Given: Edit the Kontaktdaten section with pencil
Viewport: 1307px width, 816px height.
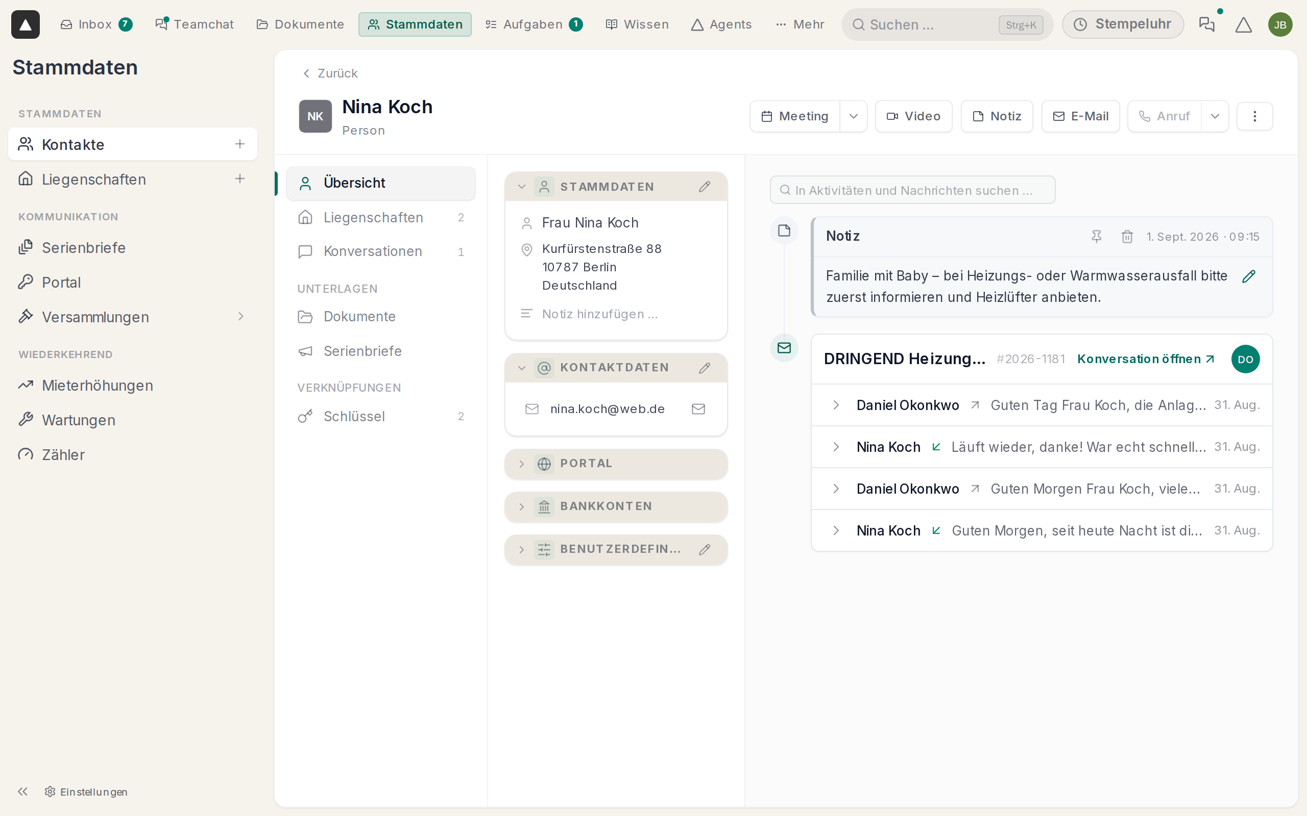Looking at the screenshot, I should [704, 368].
